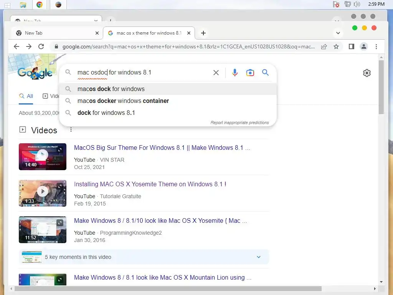Focus the Chrome address bar URL
This screenshot has width=393, height=295.
[x=188, y=46]
